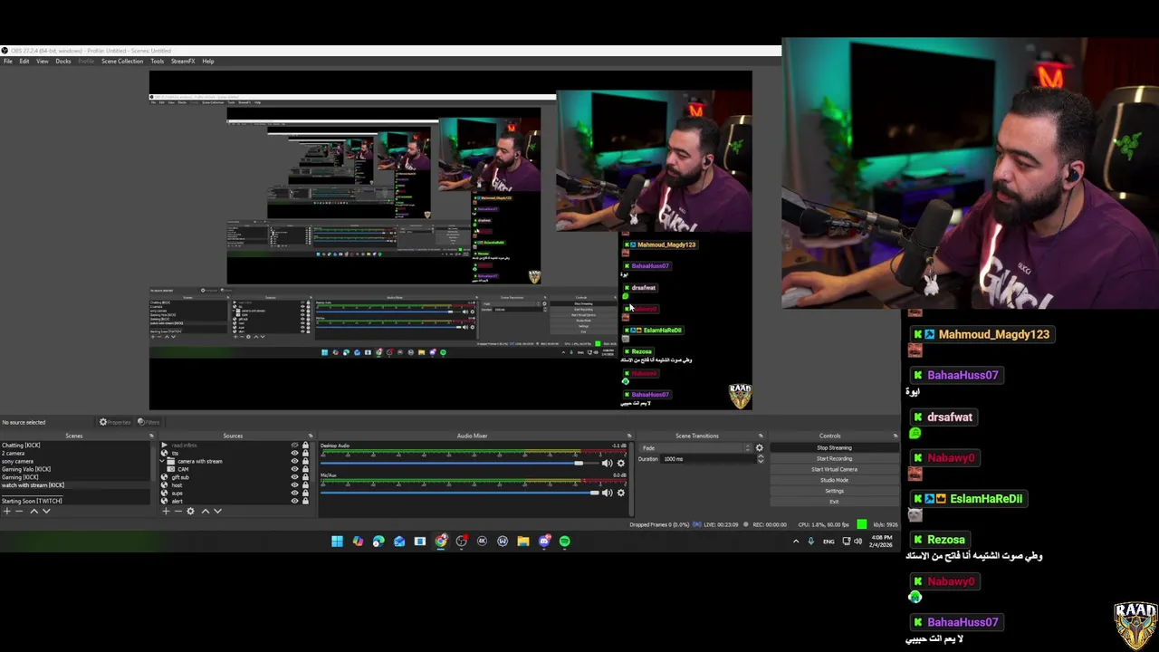Click the Exit button in Controls

pyautogui.click(x=834, y=502)
